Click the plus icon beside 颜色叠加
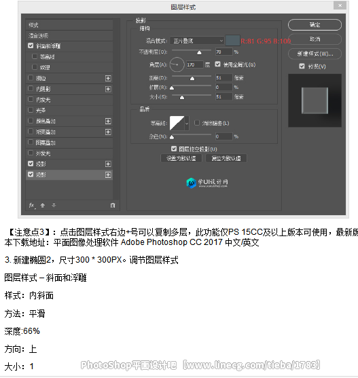 tap(108, 121)
